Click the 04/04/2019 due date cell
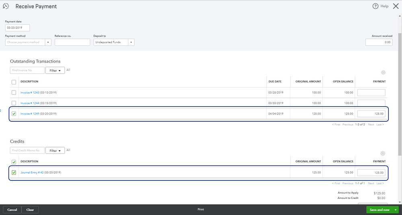The width and height of the screenshot is (402, 215). coord(276,114)
